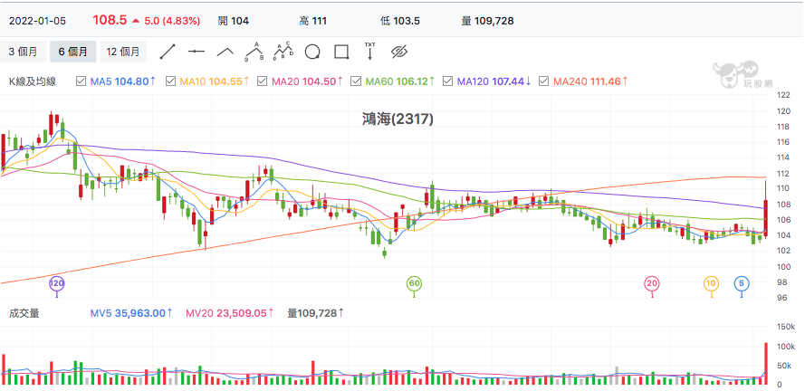The height and width of the screenshot is (391, 805).
Task: Click the 開 104 open price
Action: click(234, 21)
